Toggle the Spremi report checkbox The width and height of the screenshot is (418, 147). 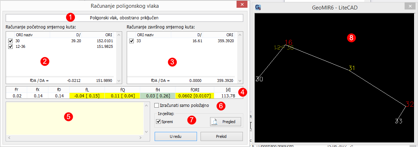(x=158, y=121)
